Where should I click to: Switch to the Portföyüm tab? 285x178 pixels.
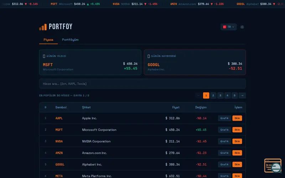pyautogui.click(x=70, y=40)
